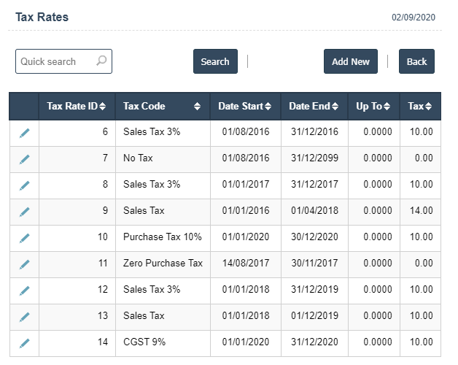The image size is (458, 365).
Task: Edit the Sales Tax row with ID 9
Action: (24, 212)
